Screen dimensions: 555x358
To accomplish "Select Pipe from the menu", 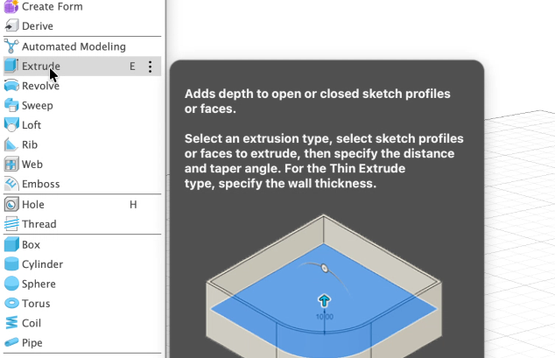I will click(32, 343).
